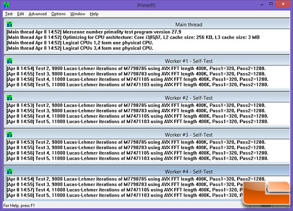Click Worker #2 Test 2 line at 14:53

click(x=136, y=105)
